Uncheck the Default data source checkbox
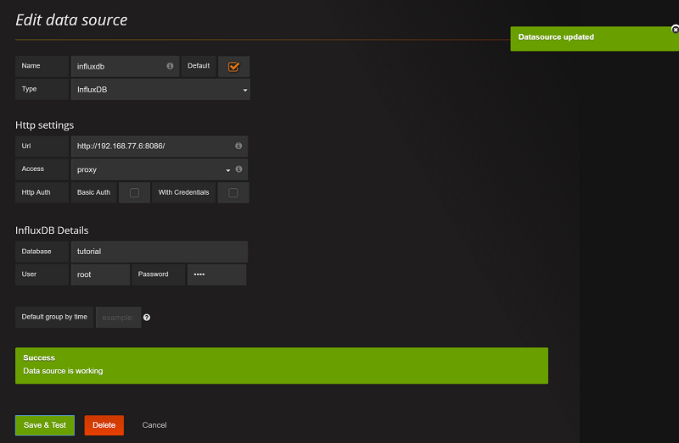Screen dimensions: 679x443 [x=234, y=67]
